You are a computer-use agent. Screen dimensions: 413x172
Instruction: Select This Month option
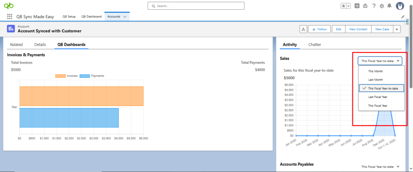pyautogui.click(x=382, y=71)
